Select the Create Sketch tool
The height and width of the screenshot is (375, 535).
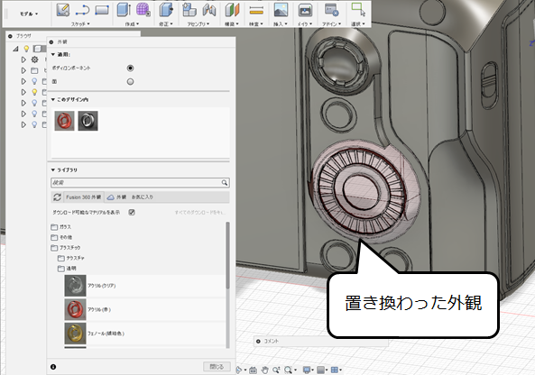pyautogui.click(x=63, y=10)
